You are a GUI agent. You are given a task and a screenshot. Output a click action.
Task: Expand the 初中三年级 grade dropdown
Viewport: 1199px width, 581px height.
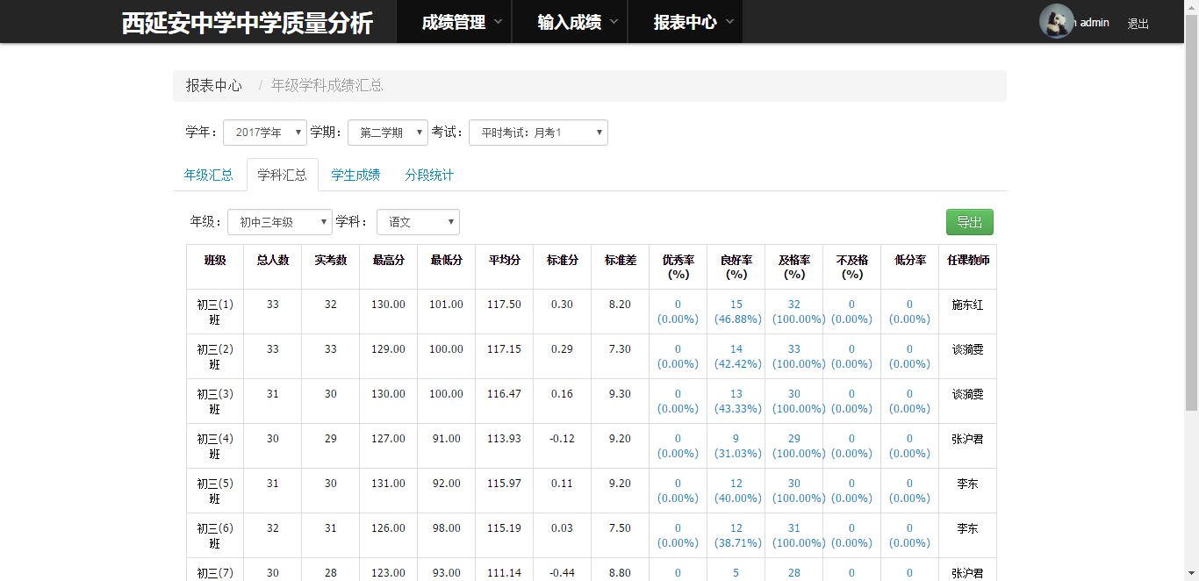point(279,222)
